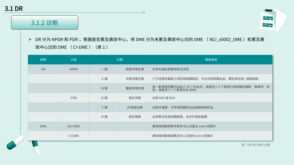Image resolution: width=294 pixels, height=165 pixels.
Task: Click the "分型" table header
Action: pyautogui.click(x=74, y=60)
